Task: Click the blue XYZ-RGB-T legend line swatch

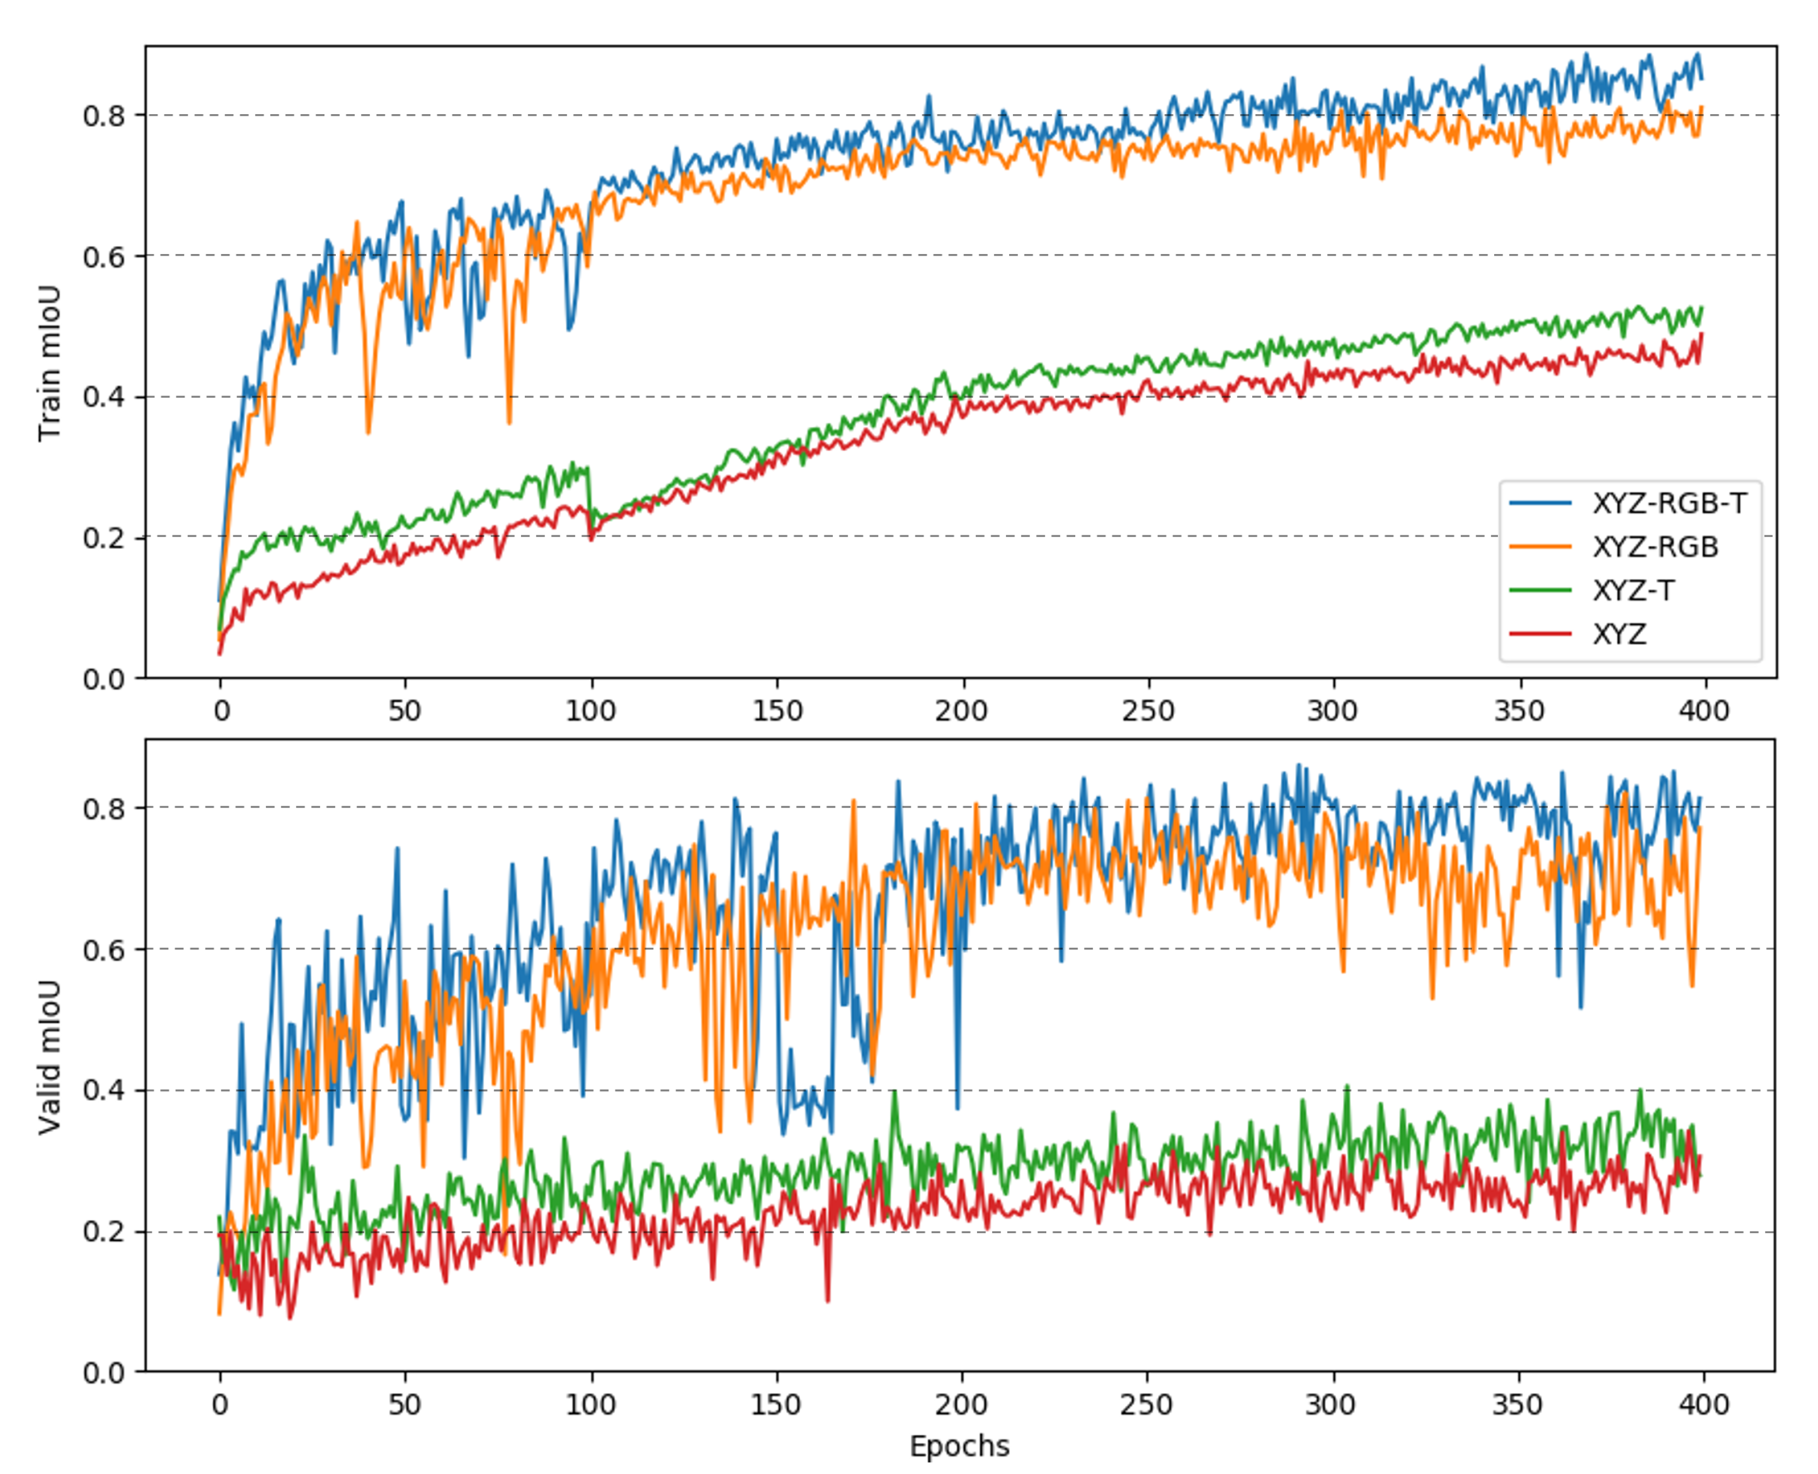Action: (x=1539, y=504)
